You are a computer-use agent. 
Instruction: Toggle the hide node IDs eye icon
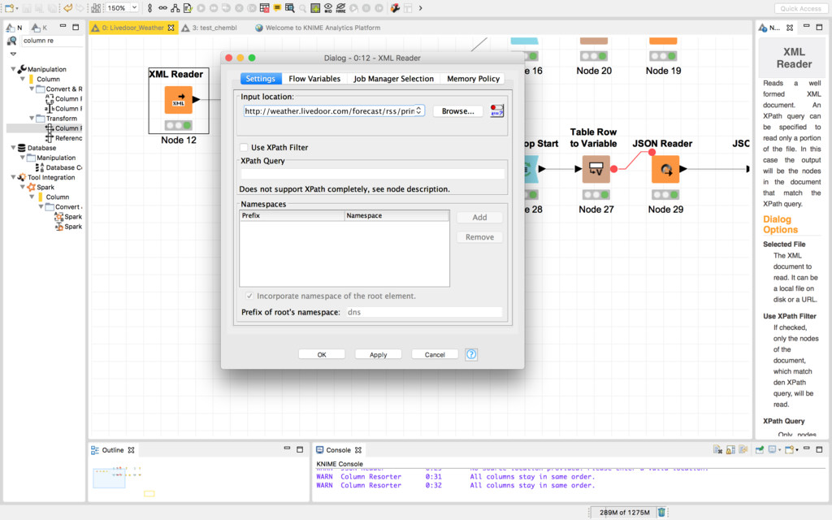pyautogui.click(x=328, y=8)
